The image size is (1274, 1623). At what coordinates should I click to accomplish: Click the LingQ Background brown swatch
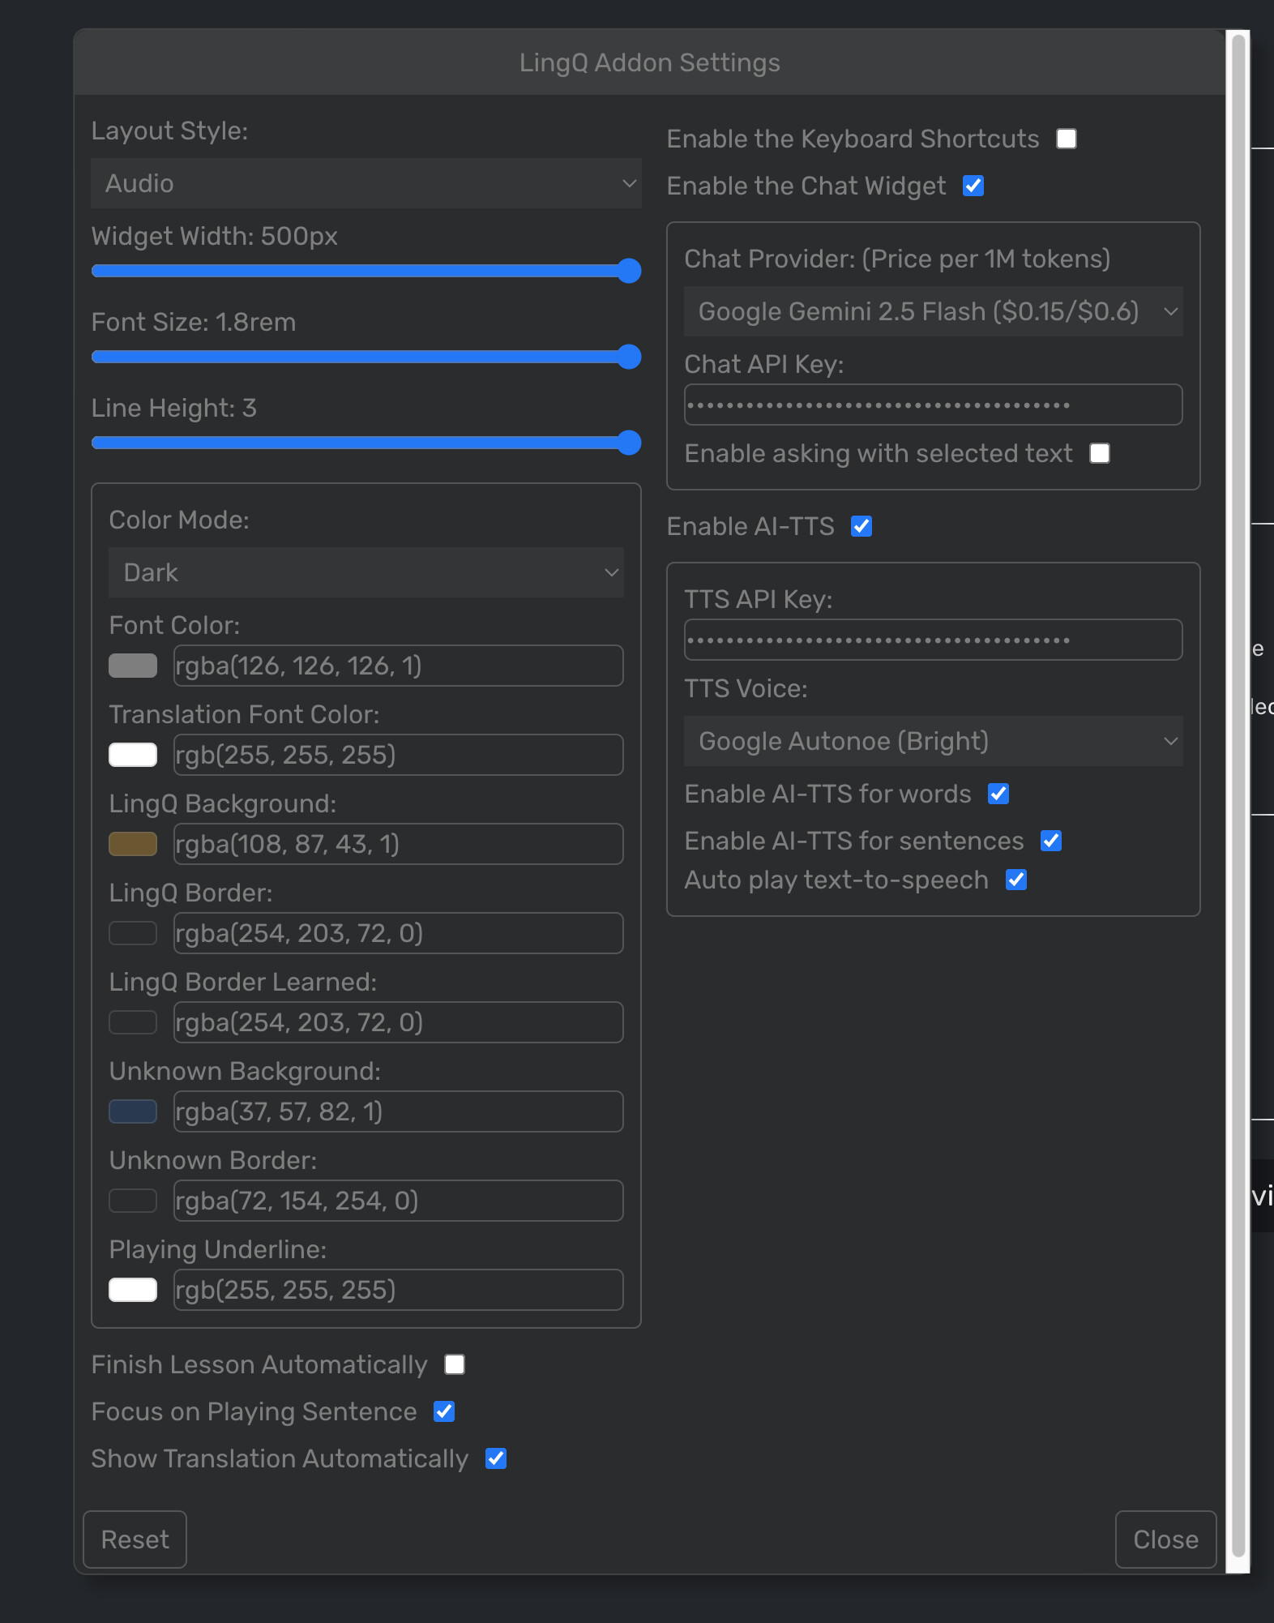[133, 844]
